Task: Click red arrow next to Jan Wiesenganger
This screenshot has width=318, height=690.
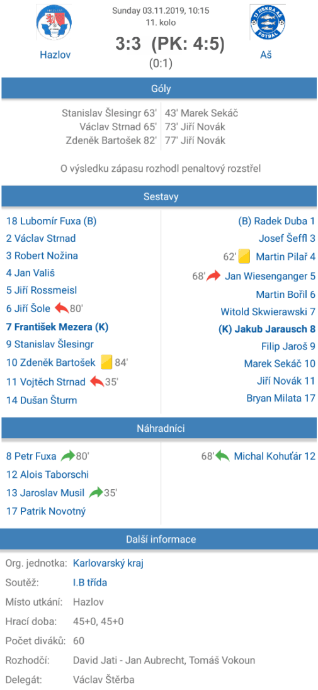Action: (x=213, y=276)
